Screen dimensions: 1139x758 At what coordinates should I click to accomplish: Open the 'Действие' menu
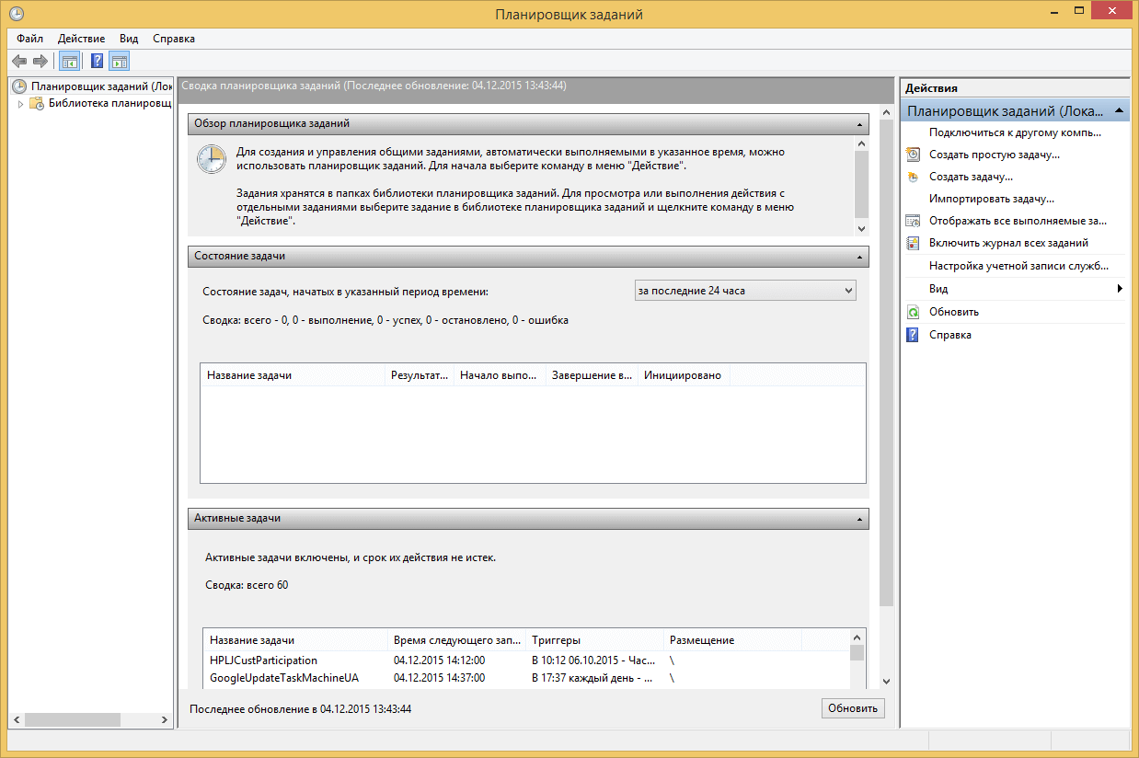[x=81, y=39]
